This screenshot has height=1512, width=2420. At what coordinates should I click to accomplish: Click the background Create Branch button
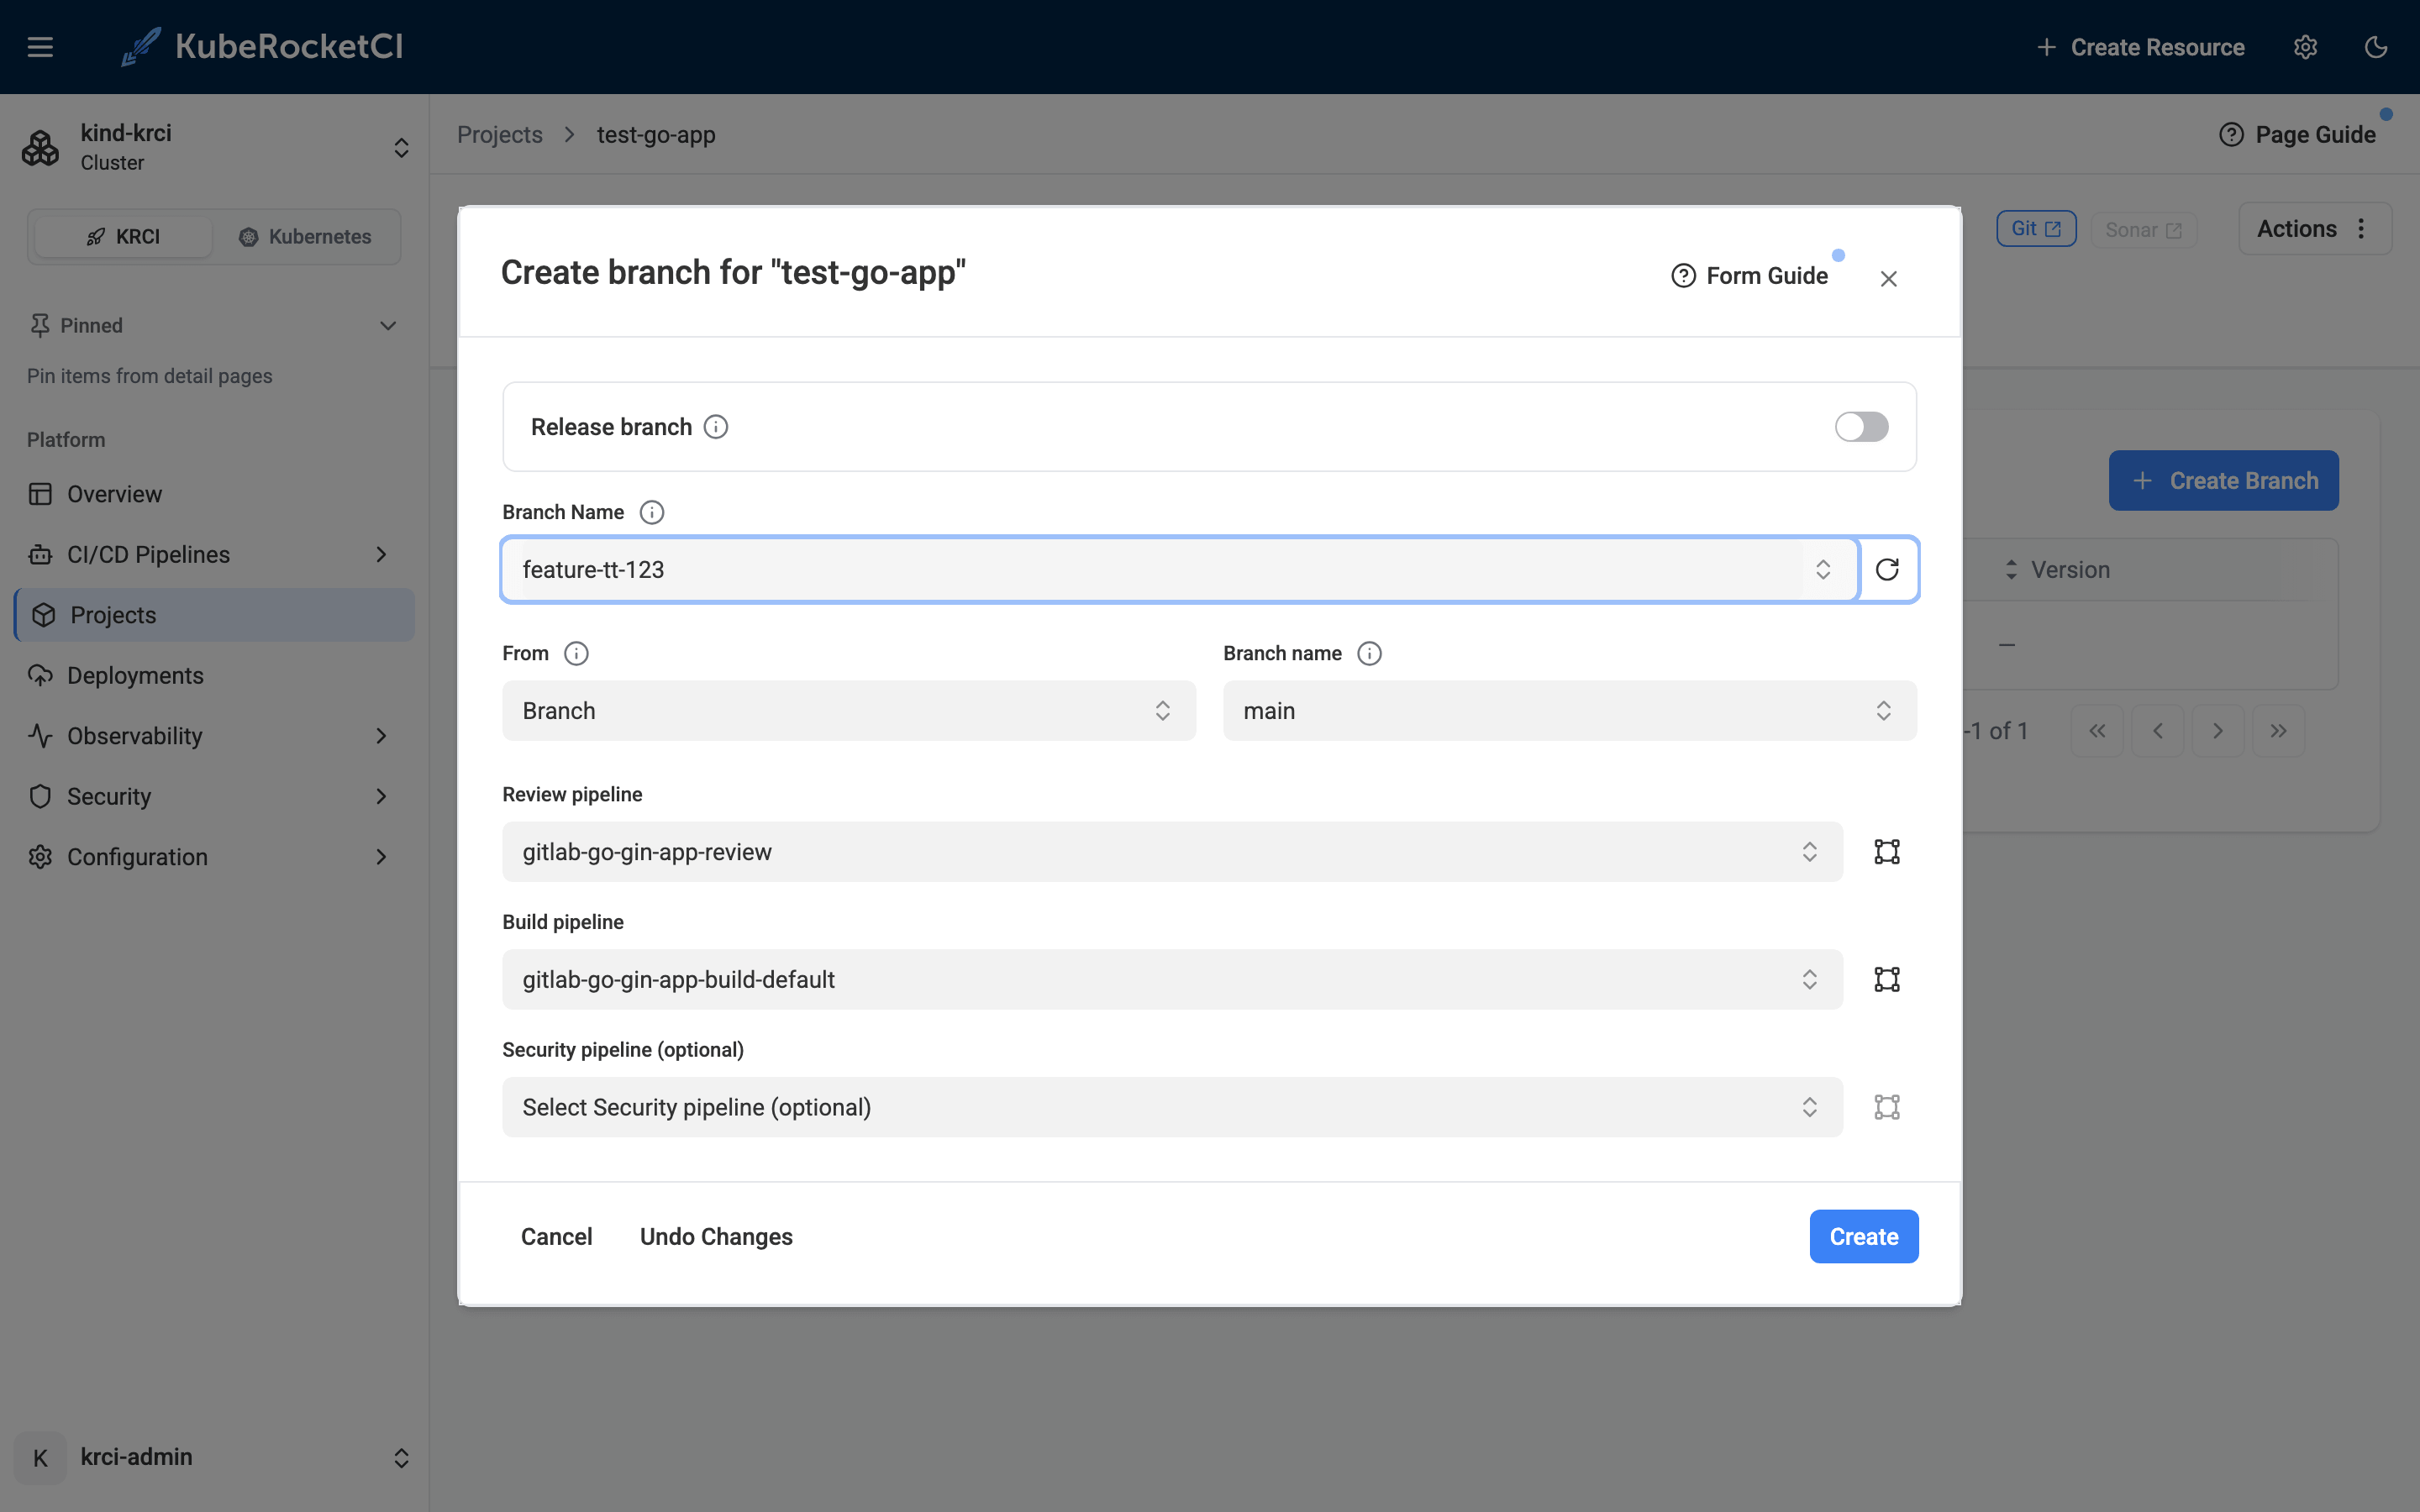(2223, 481)
